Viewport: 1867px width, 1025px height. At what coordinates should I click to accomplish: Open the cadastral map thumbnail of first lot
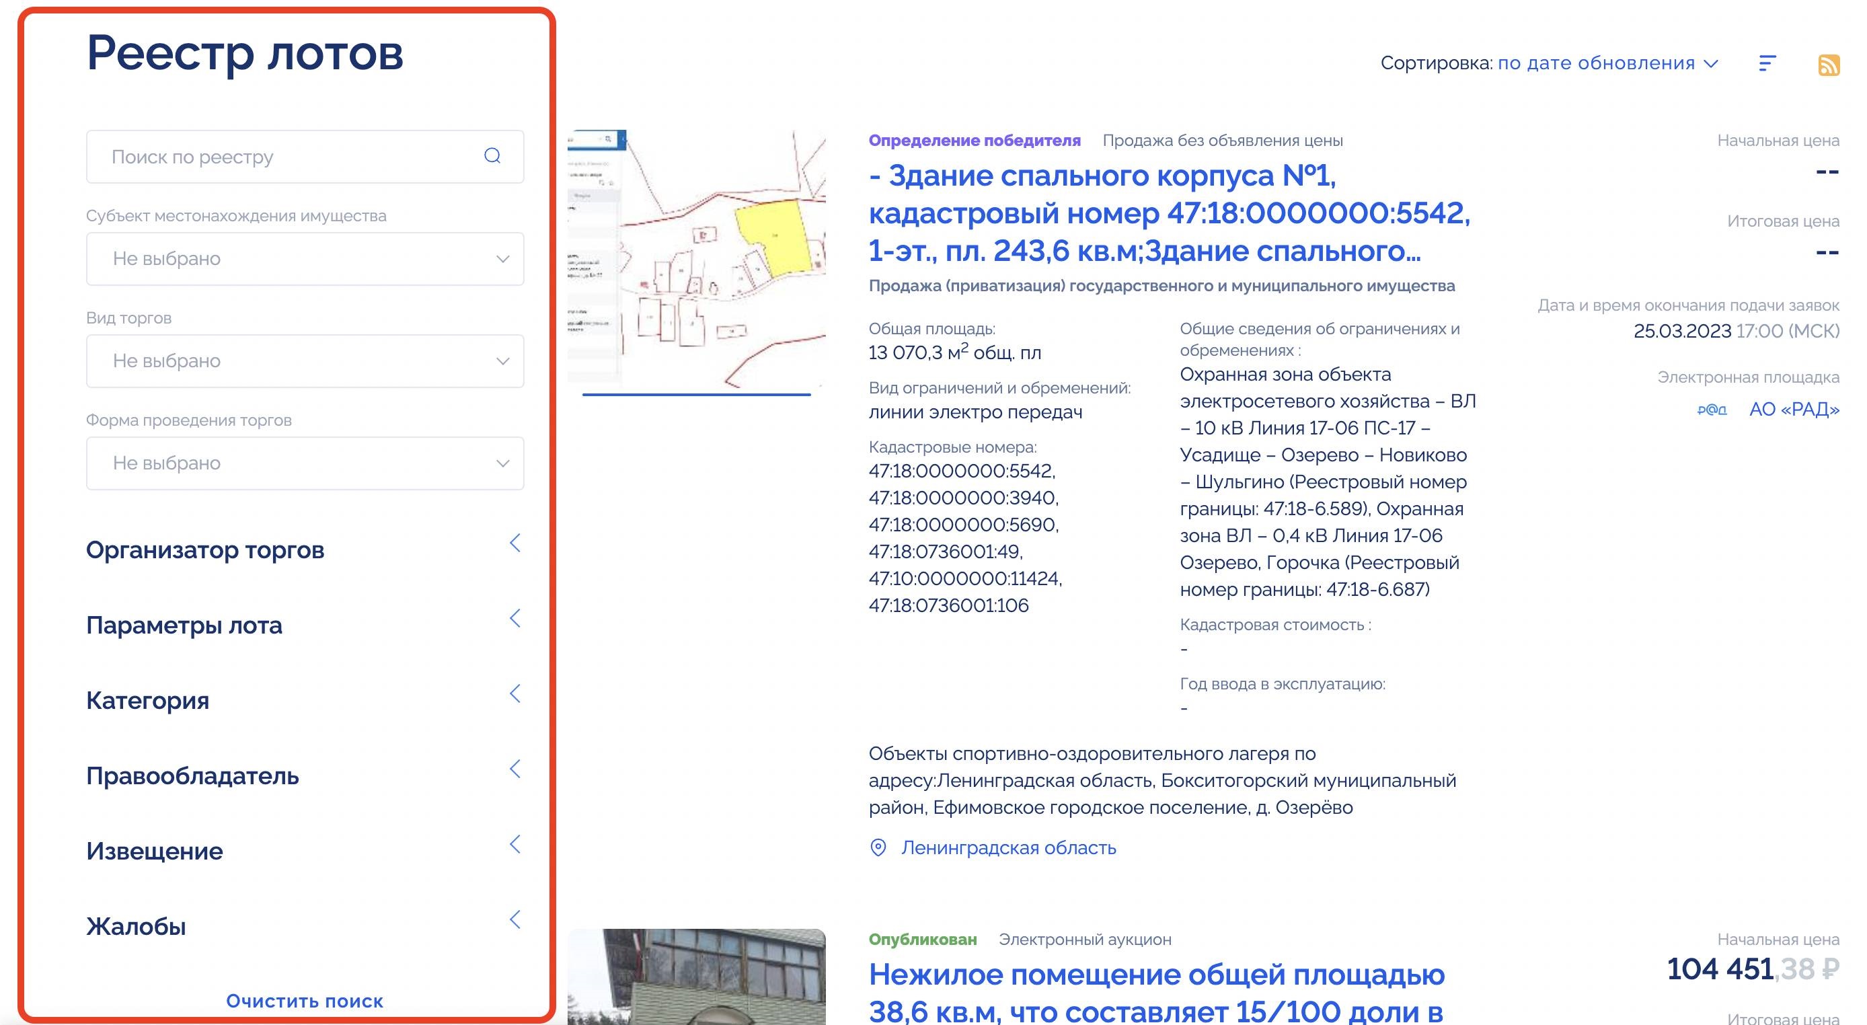[697, 260]
